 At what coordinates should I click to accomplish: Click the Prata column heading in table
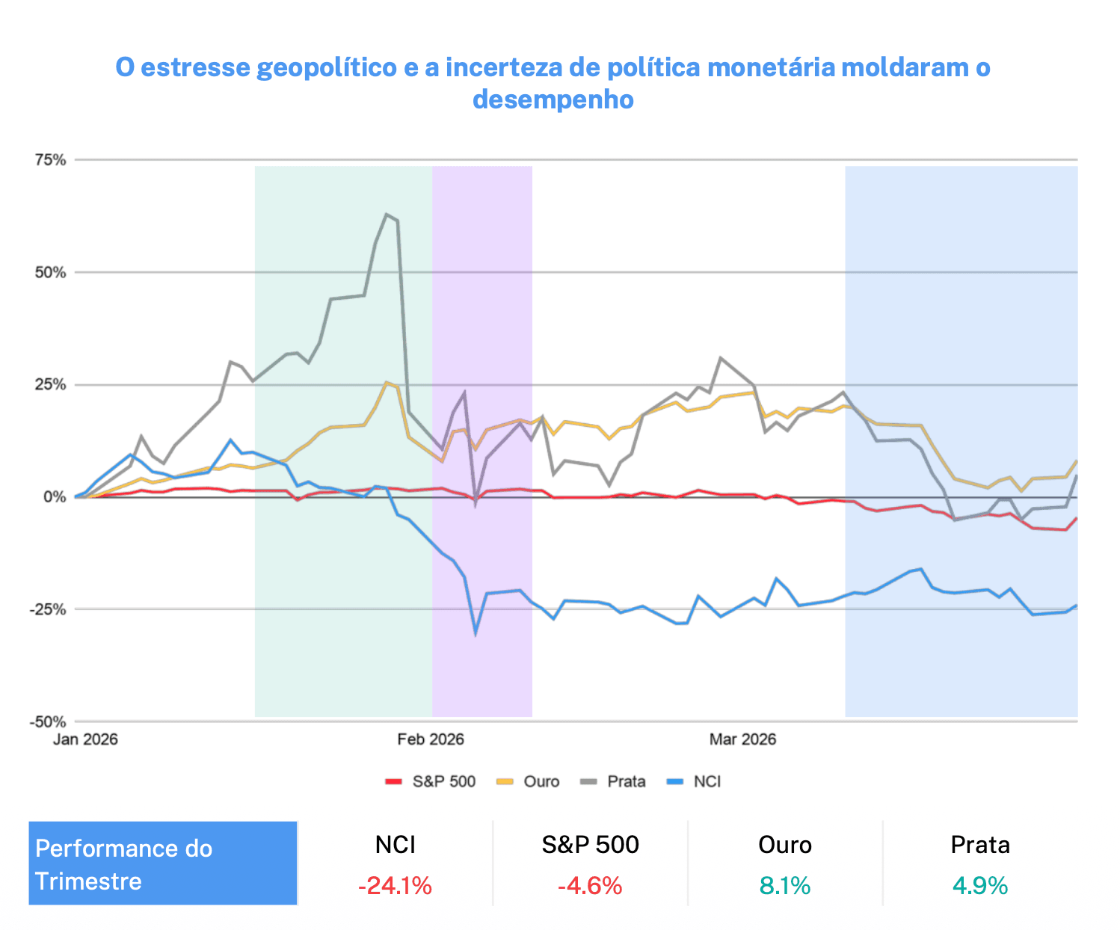coord(980,845)
